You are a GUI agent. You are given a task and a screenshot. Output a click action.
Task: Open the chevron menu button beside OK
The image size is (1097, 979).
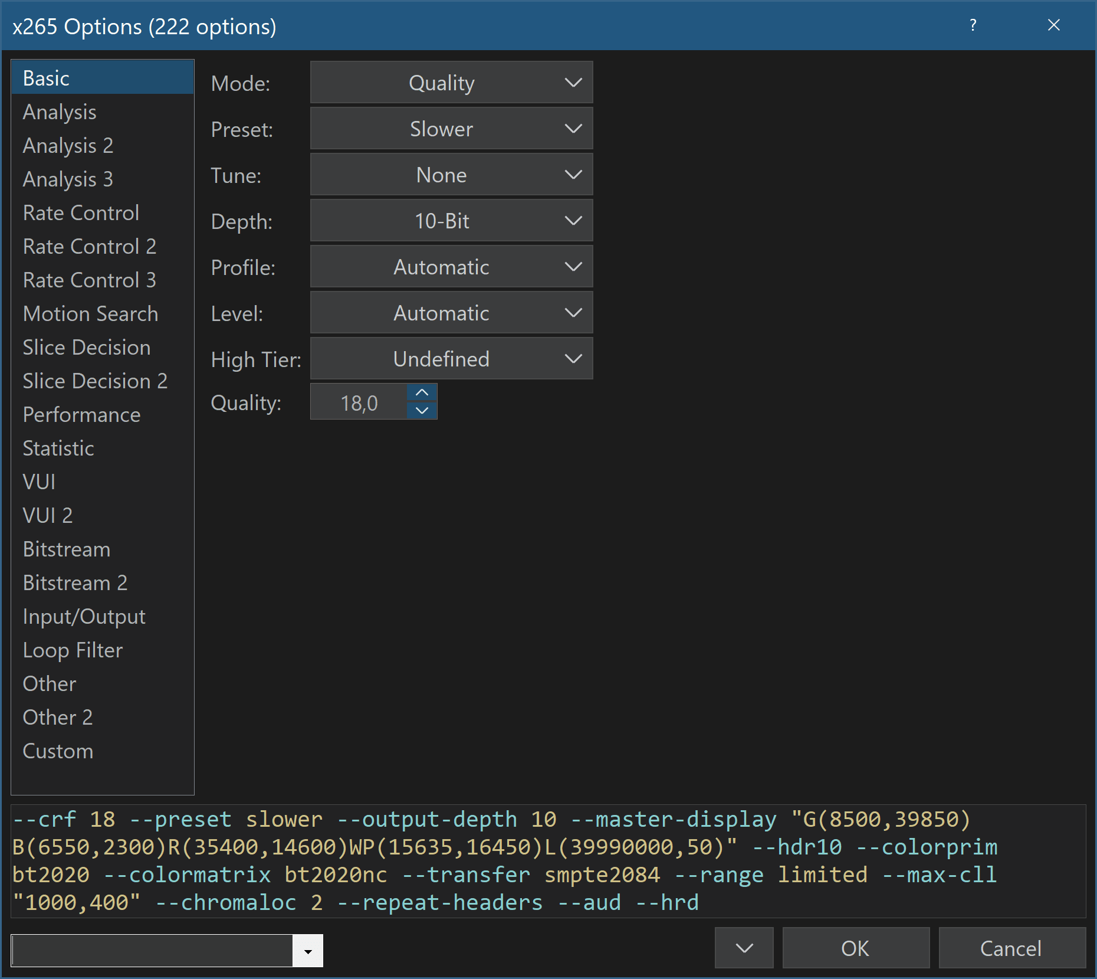744,948
